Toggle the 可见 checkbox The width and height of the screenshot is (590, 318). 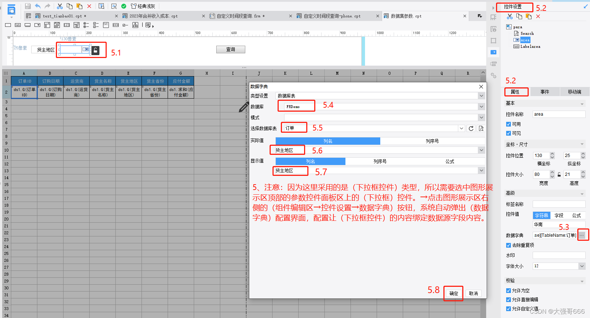click(508, 133)
